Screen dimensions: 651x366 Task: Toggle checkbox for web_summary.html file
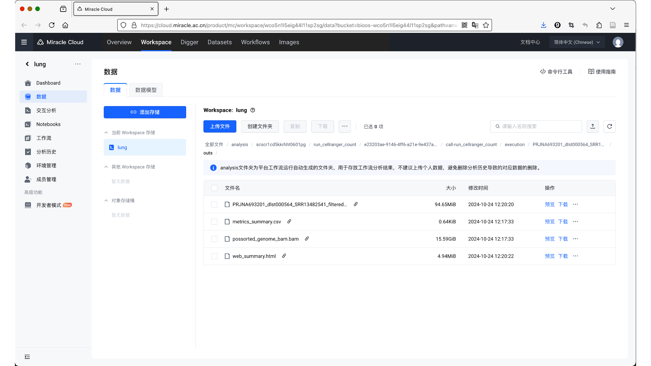point(214,256)
